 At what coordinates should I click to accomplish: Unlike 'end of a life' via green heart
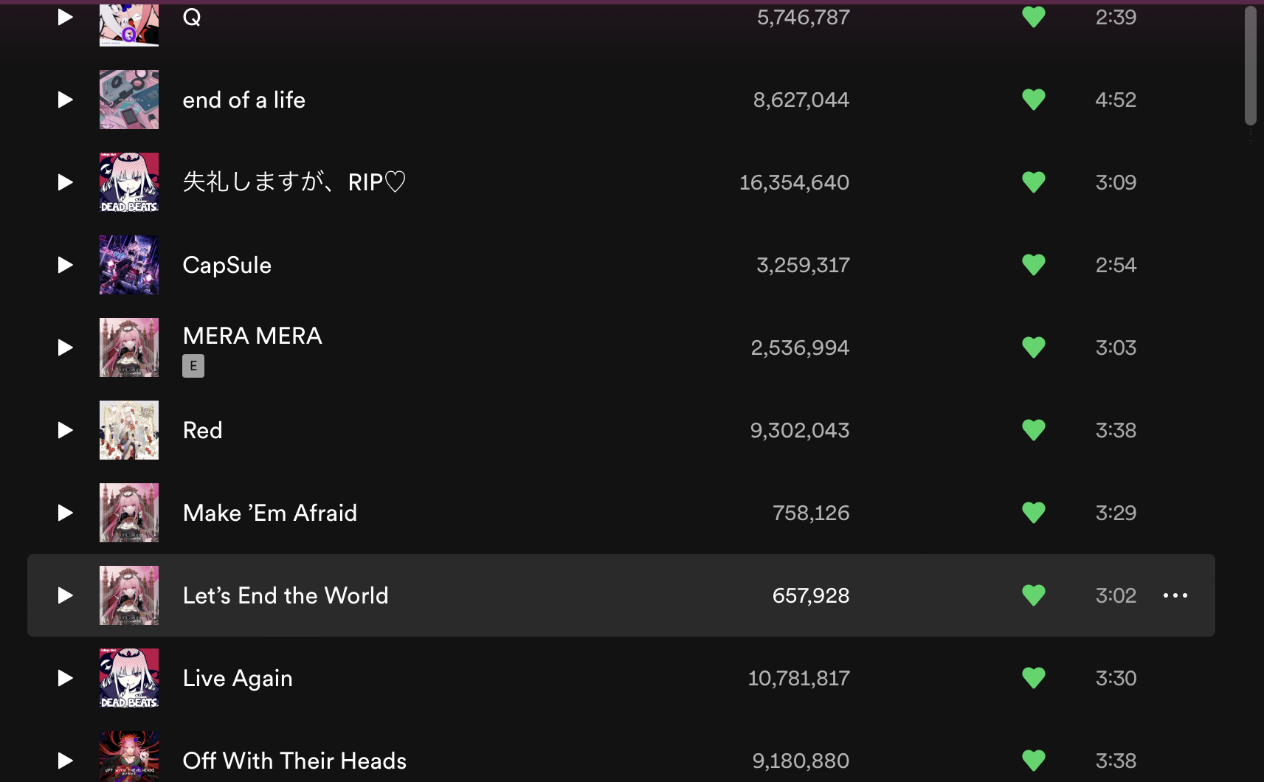(1034, 100)
